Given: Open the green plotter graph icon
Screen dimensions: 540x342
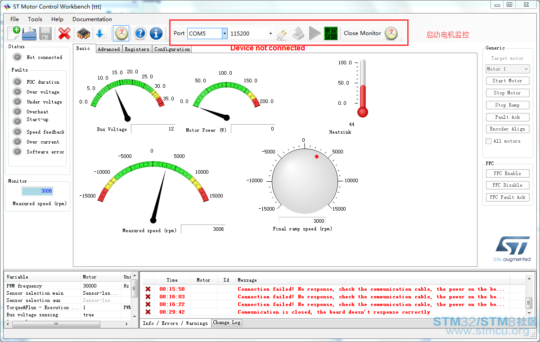Looking at the screenshot, I should pyautogui.click(x=331, y=33).
